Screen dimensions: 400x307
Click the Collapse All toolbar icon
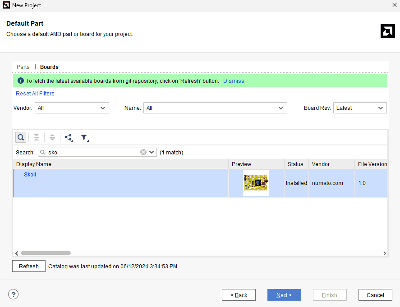pos(37,137)
